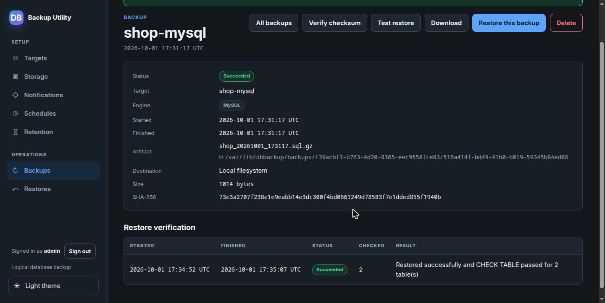The height and width of the screenshot is (303, 605).
Task: Click the SHA-256 hash value
Action: (x=330, y=197)
